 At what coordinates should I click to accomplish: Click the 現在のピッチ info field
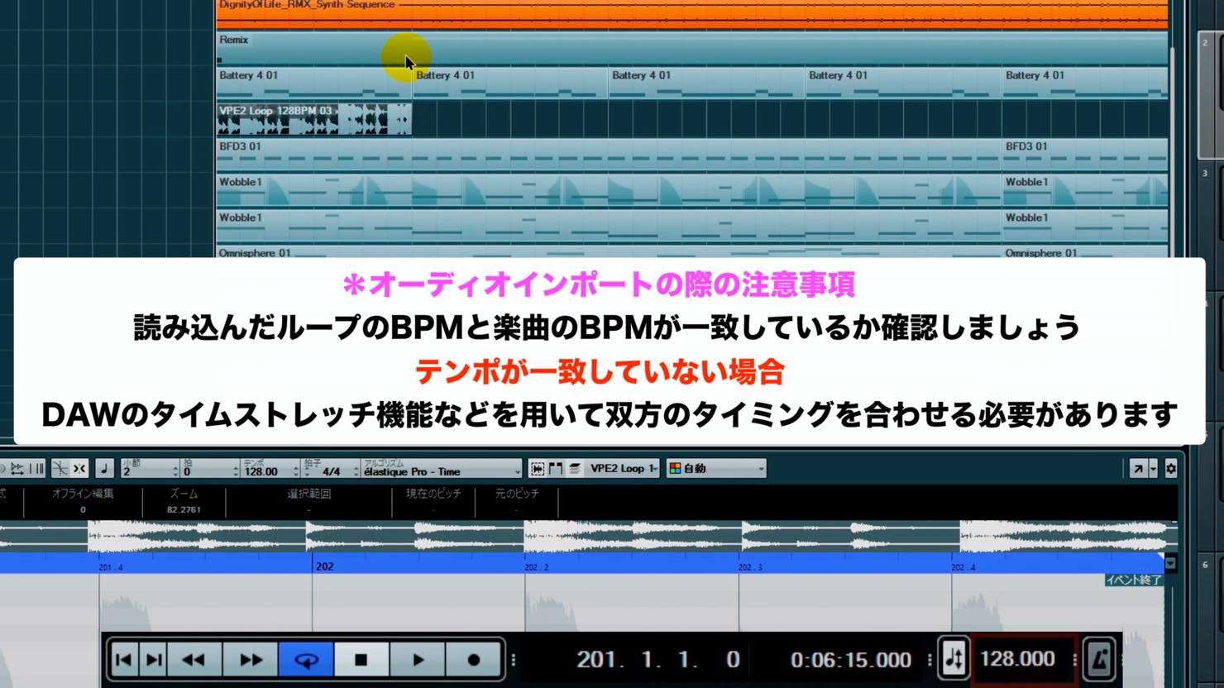(433, 501)
